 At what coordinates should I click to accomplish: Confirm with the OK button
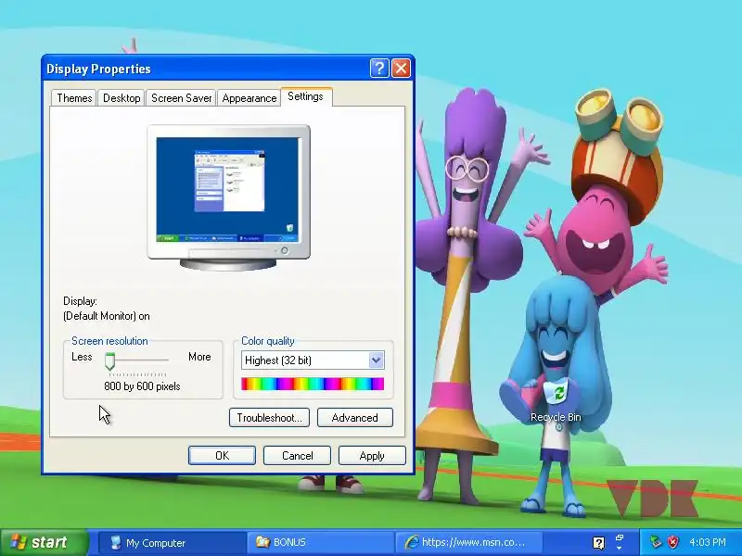222,455
